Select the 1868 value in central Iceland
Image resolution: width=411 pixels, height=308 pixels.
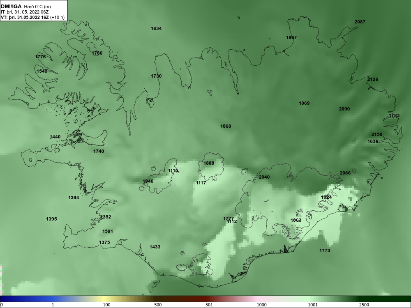[x=226, y=126]
